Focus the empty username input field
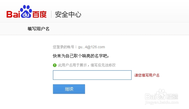This screenshot has width=189, height=109. (x=92, y=75)
